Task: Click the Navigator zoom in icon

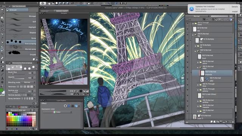Action: click(78, 91)
